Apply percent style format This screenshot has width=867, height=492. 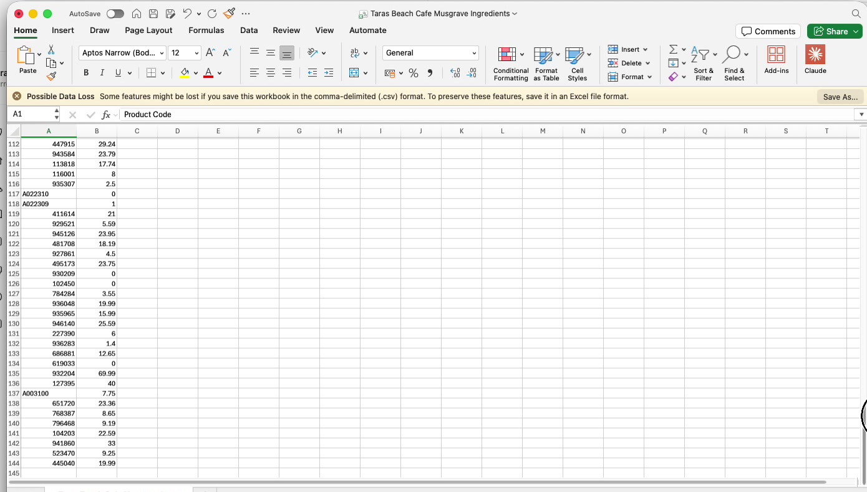click(414, 73)
